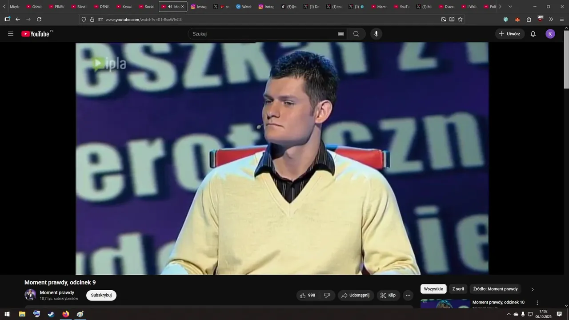
Task: Open YouTube notifications bell
Action: coord(533,34)
